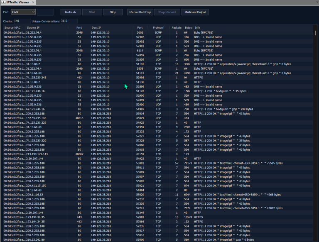Sort by Bytes column header

(x=189, y=28)
